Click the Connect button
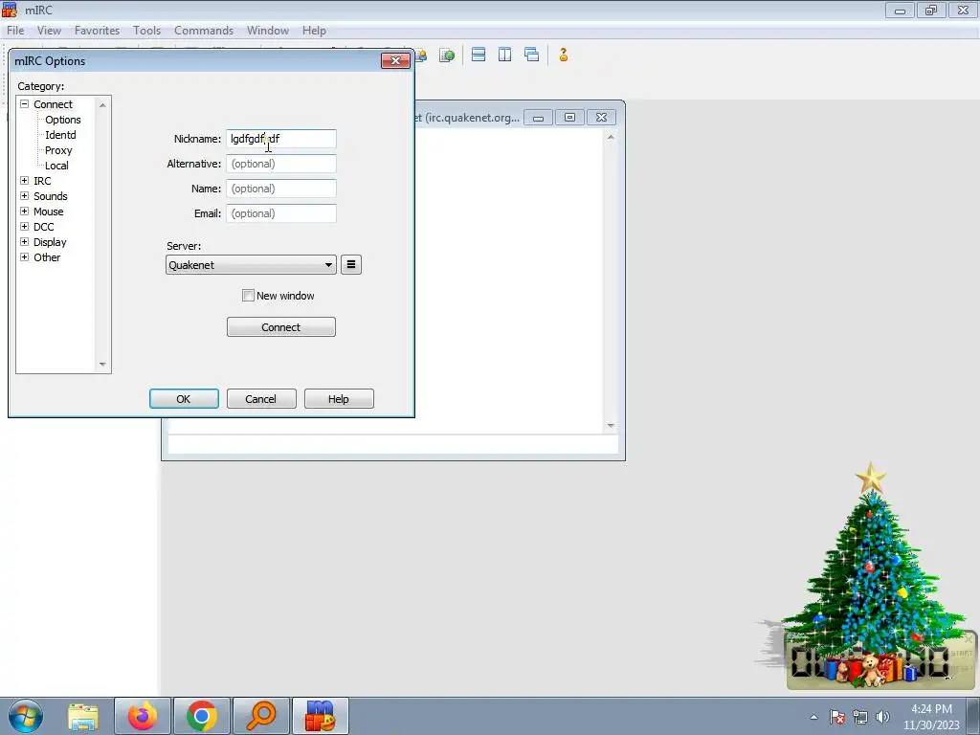Viewport: 980px width, 735px height. click(281, 327)
